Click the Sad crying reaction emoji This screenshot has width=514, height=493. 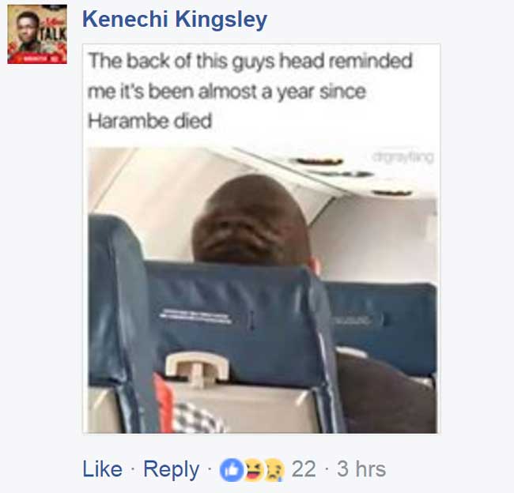coord(274,470)
